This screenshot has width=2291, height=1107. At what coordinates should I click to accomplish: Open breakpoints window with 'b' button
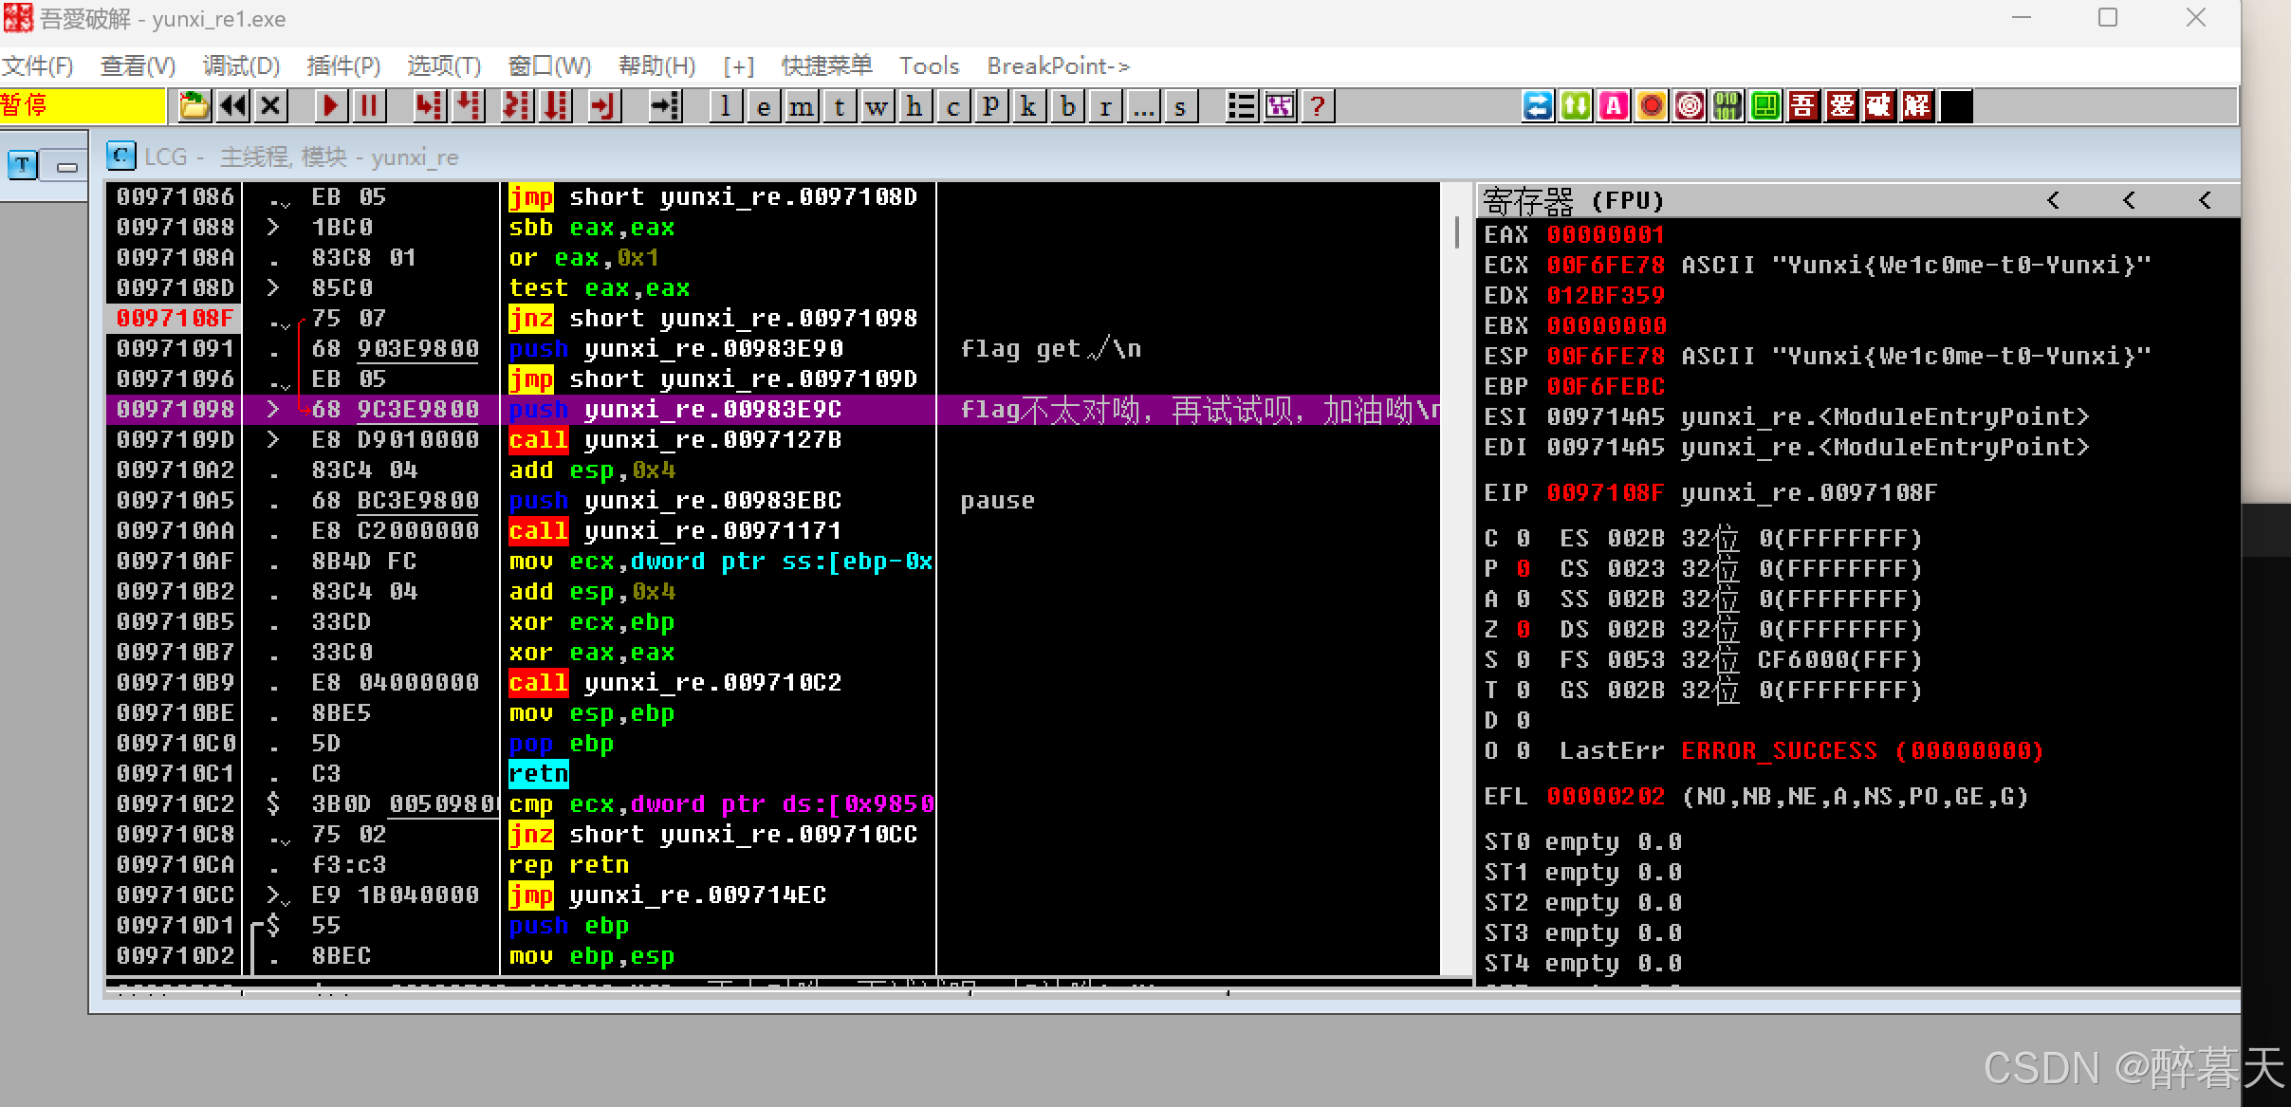pos(1068,105)
